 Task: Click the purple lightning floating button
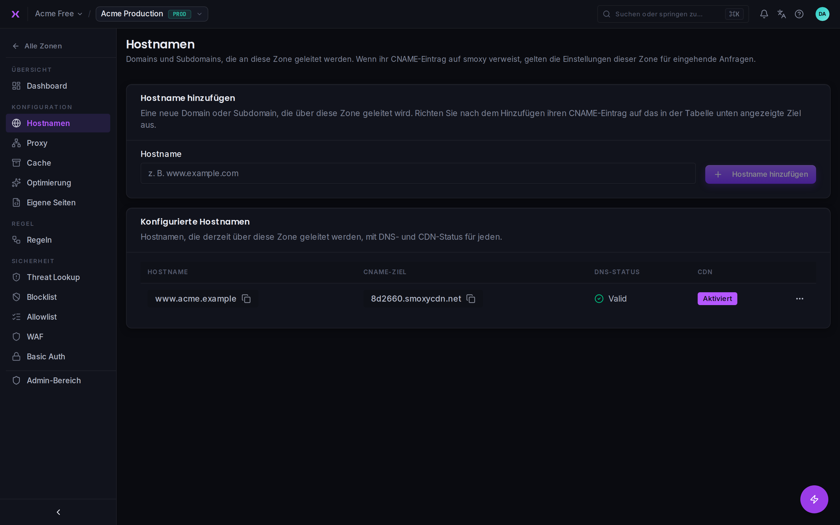814,499
